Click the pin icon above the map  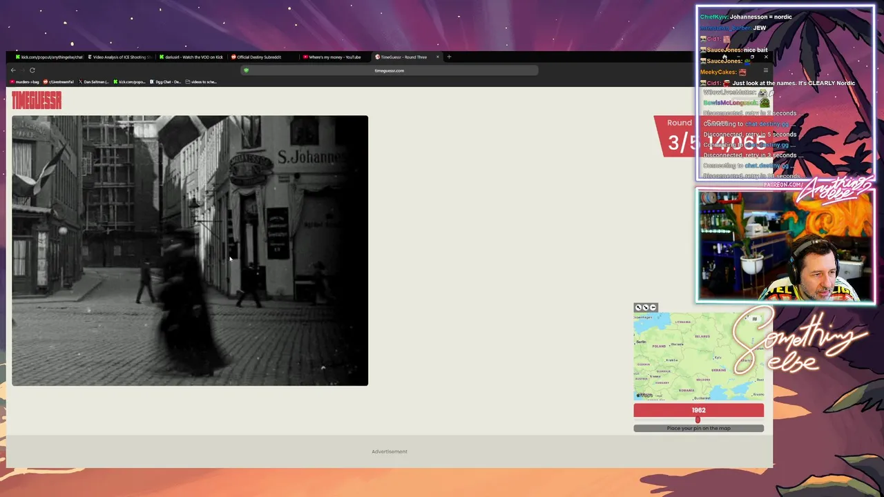[653, 307]
